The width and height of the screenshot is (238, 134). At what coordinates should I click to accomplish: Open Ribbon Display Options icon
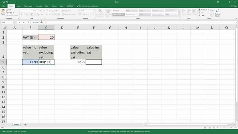[218, 2]
